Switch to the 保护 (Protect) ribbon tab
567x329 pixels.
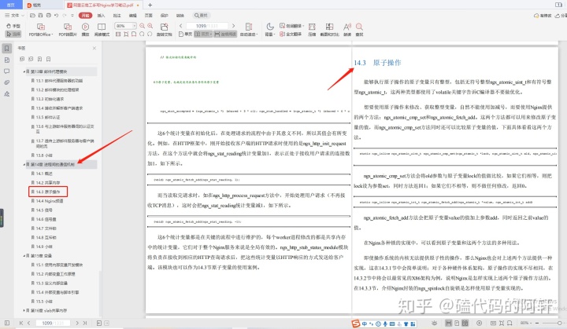point(164,16)
